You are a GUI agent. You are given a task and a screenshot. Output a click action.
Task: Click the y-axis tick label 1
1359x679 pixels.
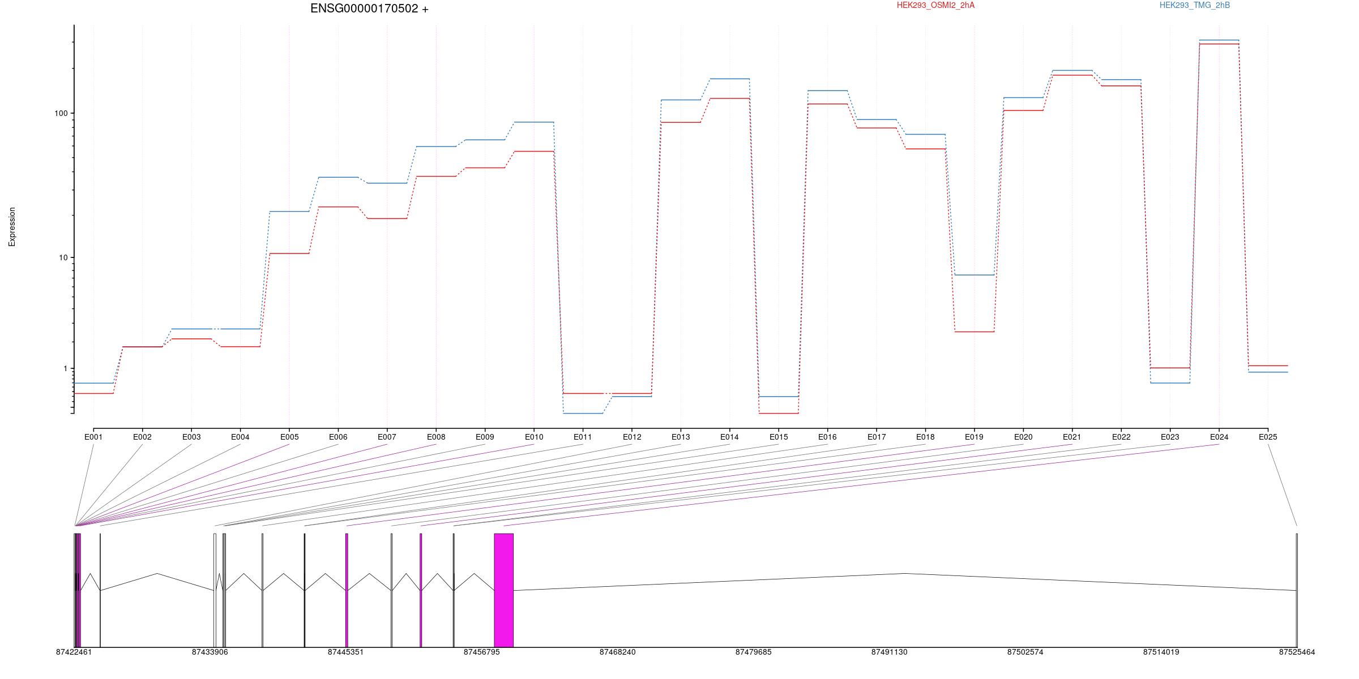[x=65, y=368]
